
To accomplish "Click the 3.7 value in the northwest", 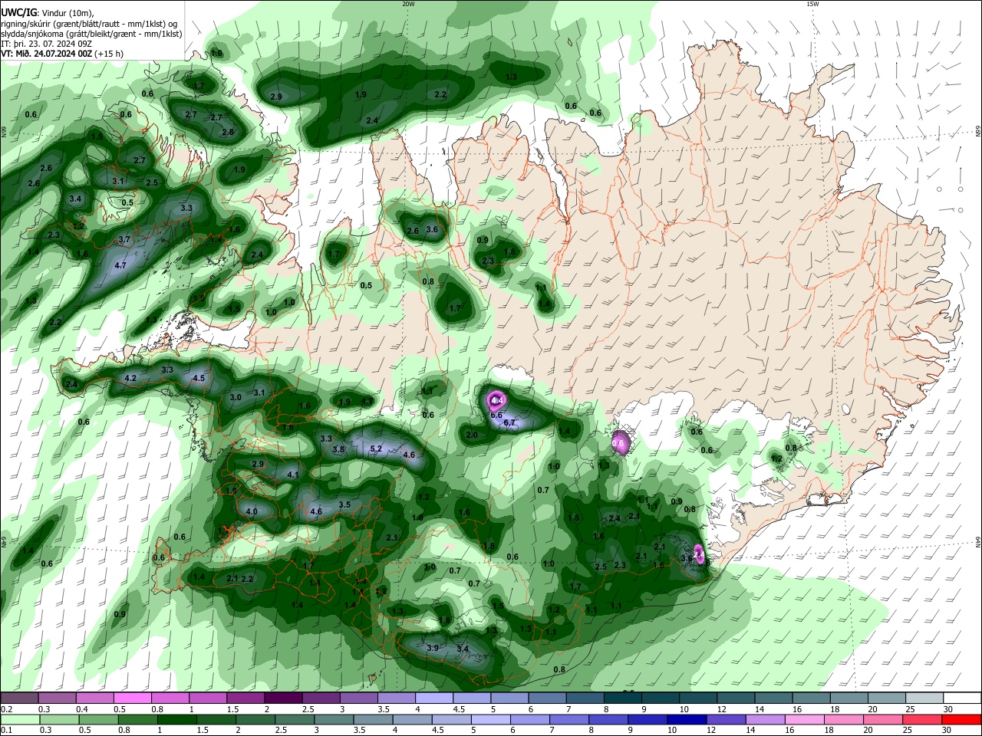I will pyautogui.click(x=124, y=240).
